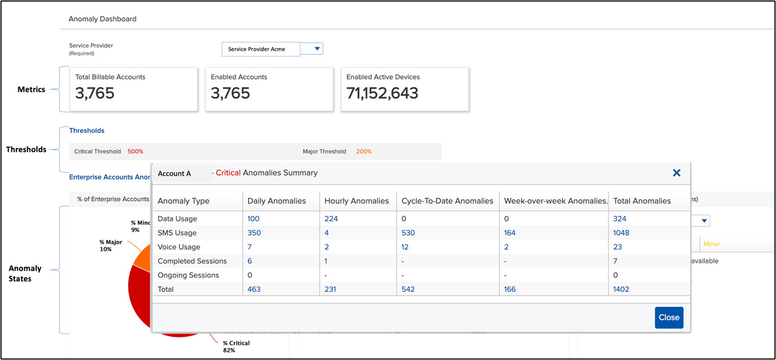This screenshot has width=776, height=360.
Task: Click the orange Major pie slice
Action: (142, 259)
